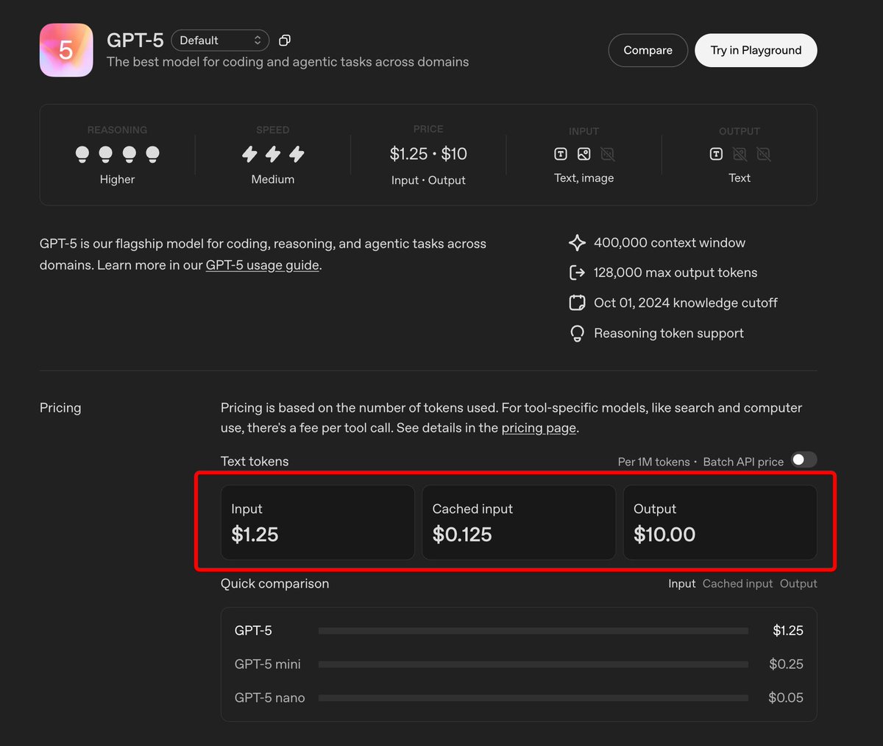Click the GPT-5 page title
The height and width of the screenshot is (746, 883).
point(135,40)
